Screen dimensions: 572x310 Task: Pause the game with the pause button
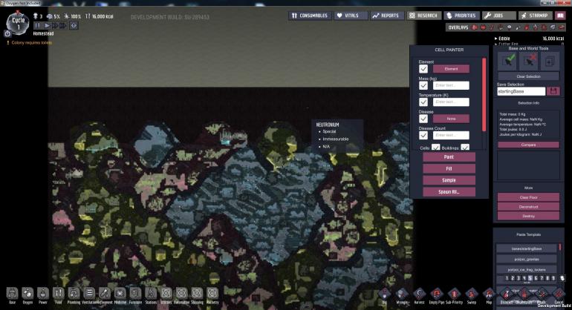(x=38, y=25)
